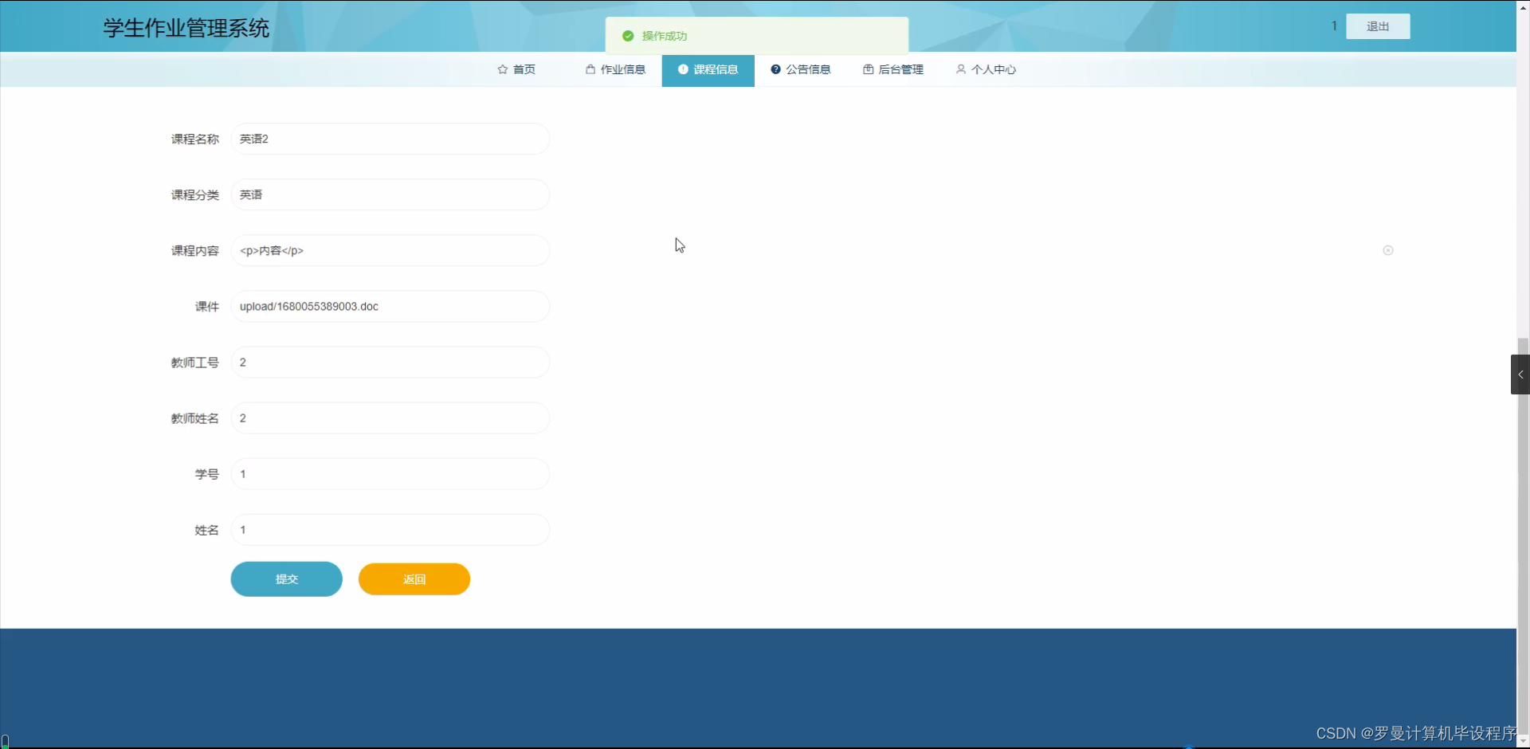Screen dimensions: 1530x749
Task: Select the 教师工号 input field
Action: [390, 362]
